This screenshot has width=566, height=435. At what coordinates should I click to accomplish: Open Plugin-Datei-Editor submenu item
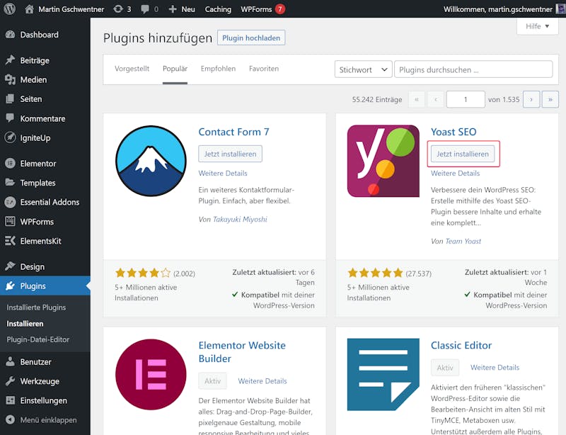[x=38, y=339]
